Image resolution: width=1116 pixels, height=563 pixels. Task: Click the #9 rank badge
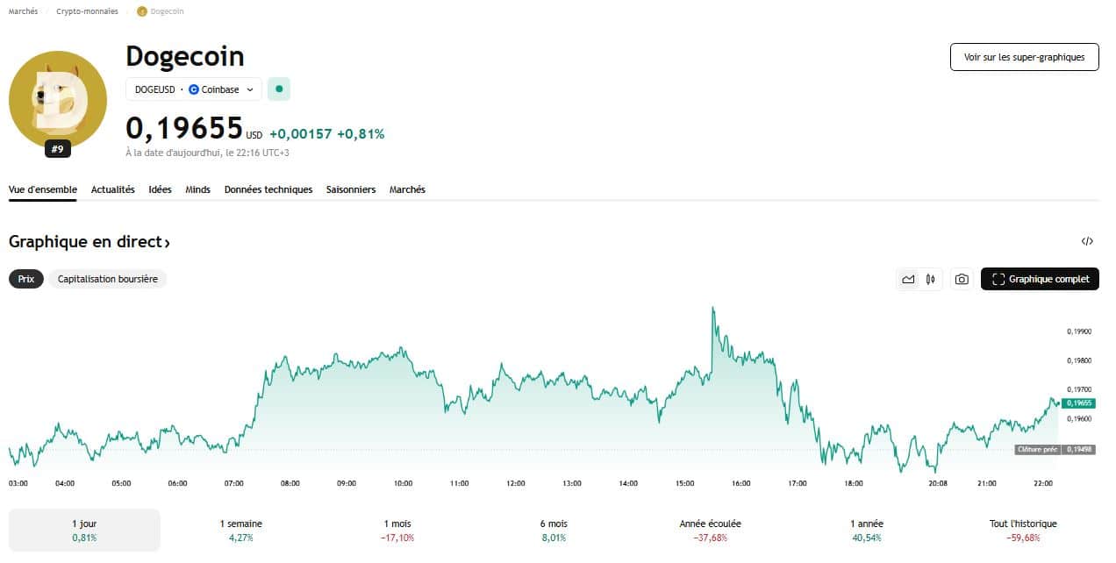(x=57, y=149)
